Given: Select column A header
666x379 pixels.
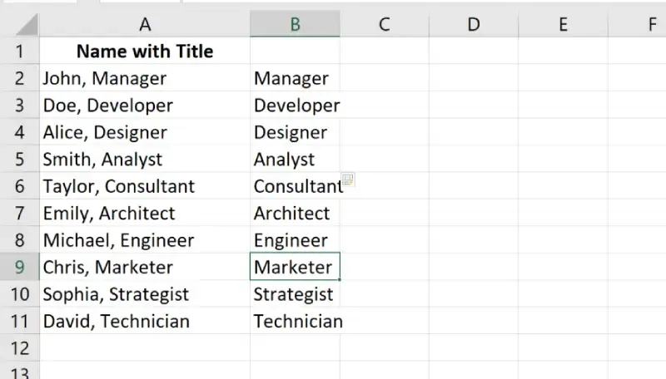Looking at the screenshot, I should point(145,24).
